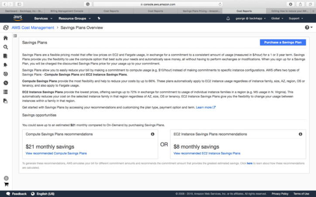
Task: Click the browser back arrow
Action: point(5,4)
